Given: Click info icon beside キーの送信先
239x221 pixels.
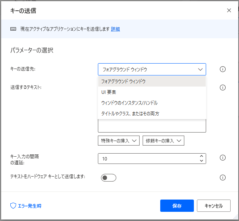Looking at the screenshot, I should pos(223,69).
